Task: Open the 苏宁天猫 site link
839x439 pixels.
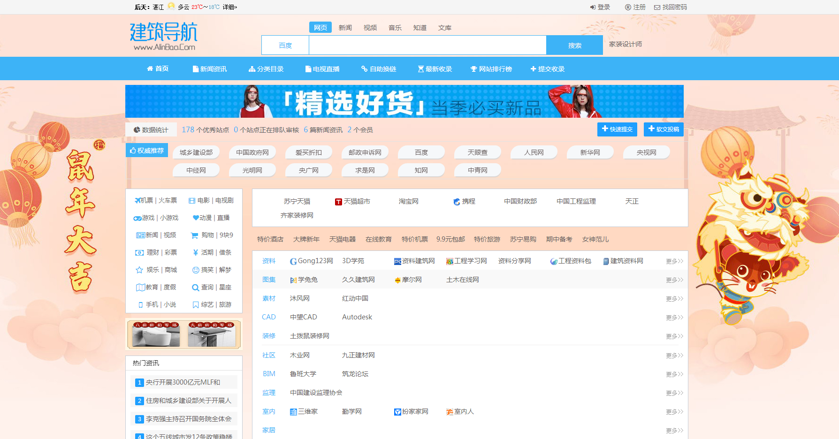Action: [x=297, y=201]
